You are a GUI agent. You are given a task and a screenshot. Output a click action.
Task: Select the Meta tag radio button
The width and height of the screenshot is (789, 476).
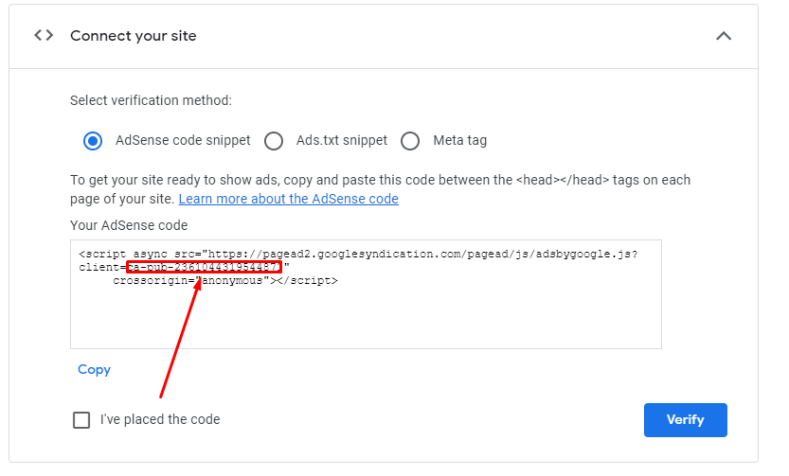[410, 141]
